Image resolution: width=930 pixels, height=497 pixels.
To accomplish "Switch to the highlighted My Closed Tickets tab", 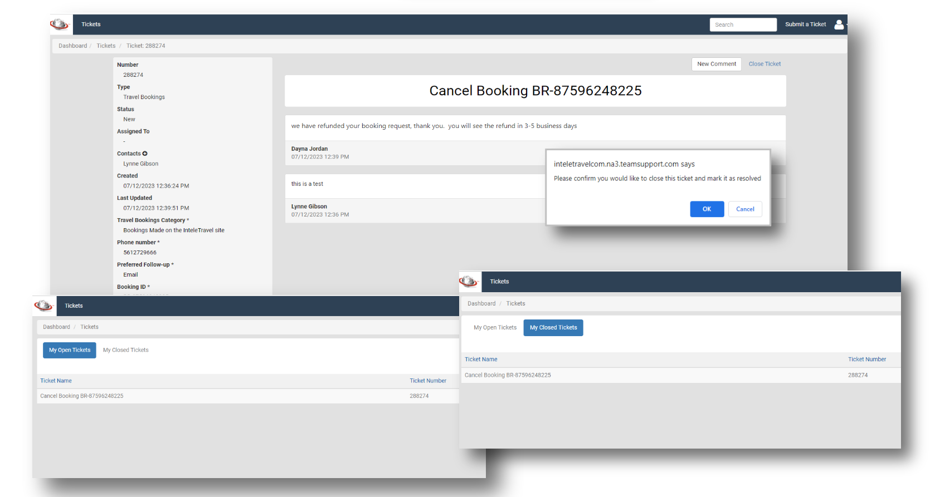I will [x=553, y=328].
